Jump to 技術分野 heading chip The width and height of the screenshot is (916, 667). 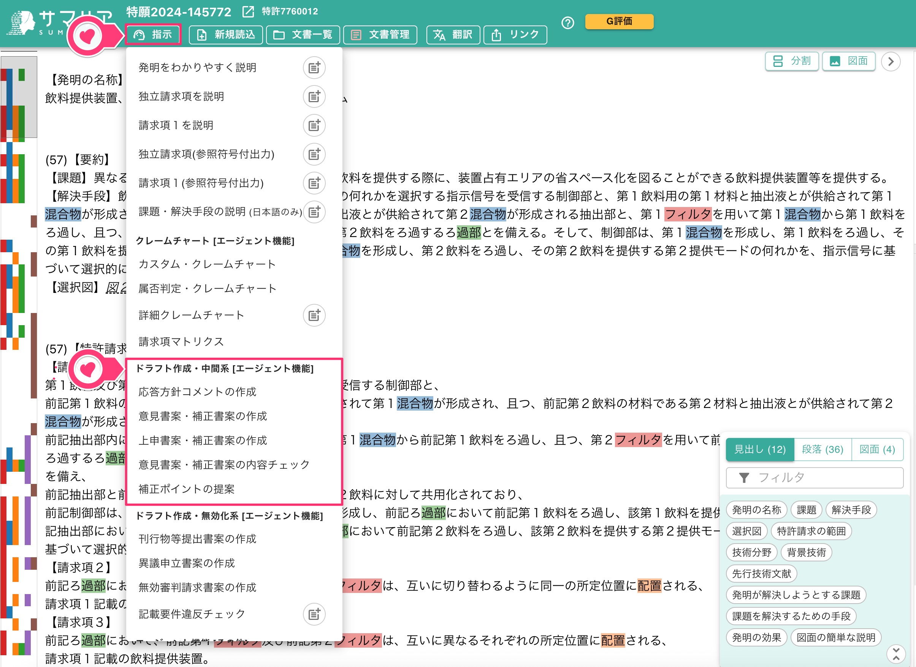click(x=751, y=552)
